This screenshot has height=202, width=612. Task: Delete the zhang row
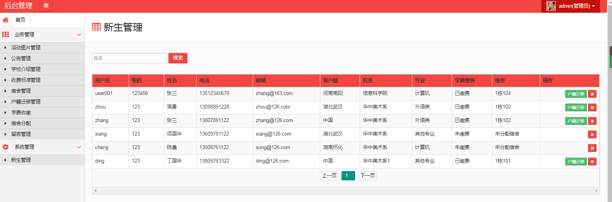tap(592, 121)
